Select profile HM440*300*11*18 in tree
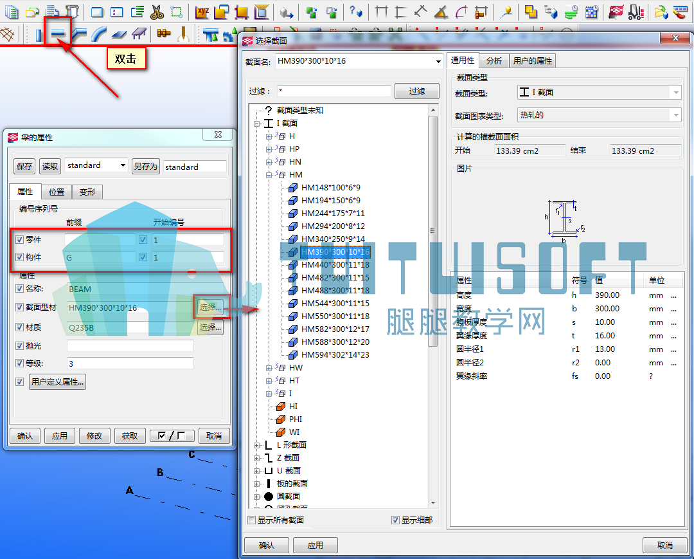The width and height of the screenshot is (694, 559). coord(335,265)
